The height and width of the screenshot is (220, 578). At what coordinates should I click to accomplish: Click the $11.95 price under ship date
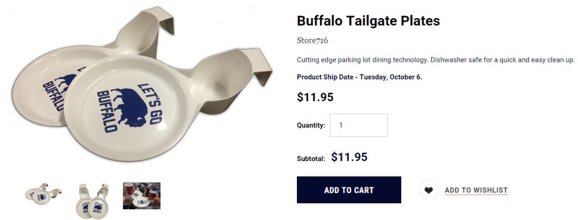click(315, 97)
